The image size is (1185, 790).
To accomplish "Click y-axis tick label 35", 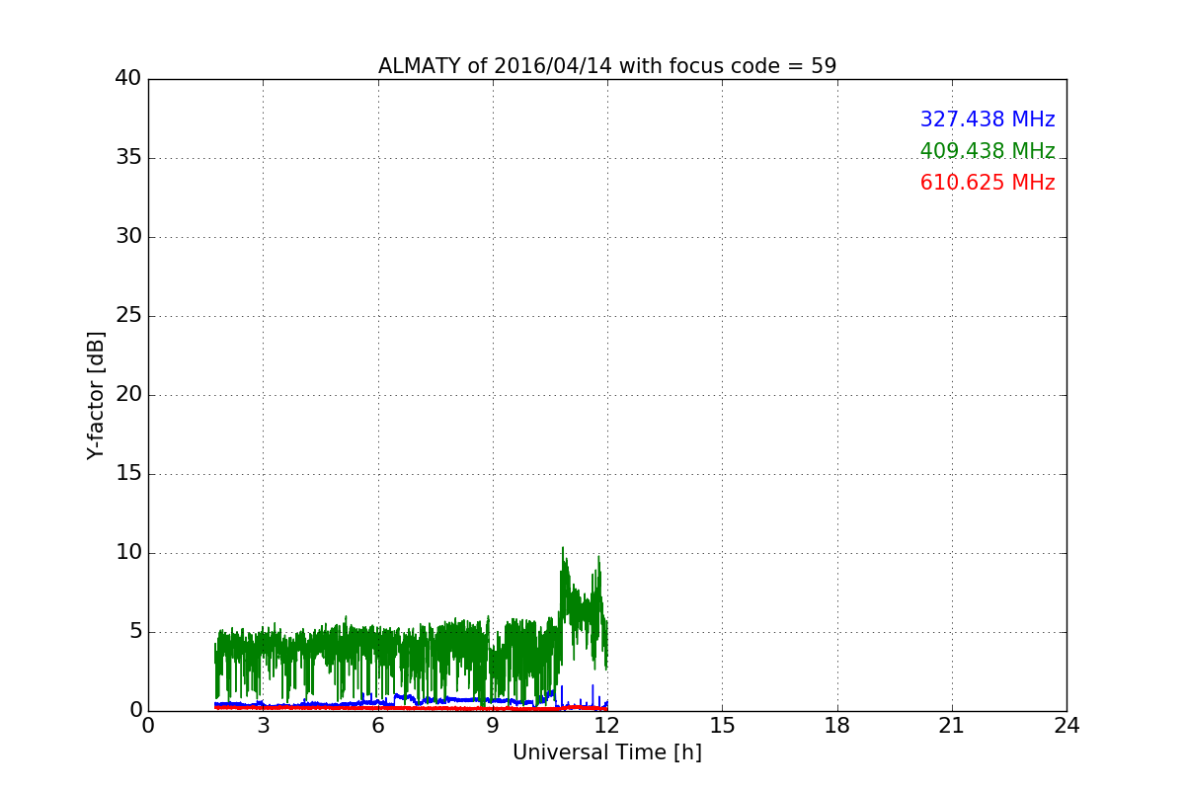I will pos(128,158).
